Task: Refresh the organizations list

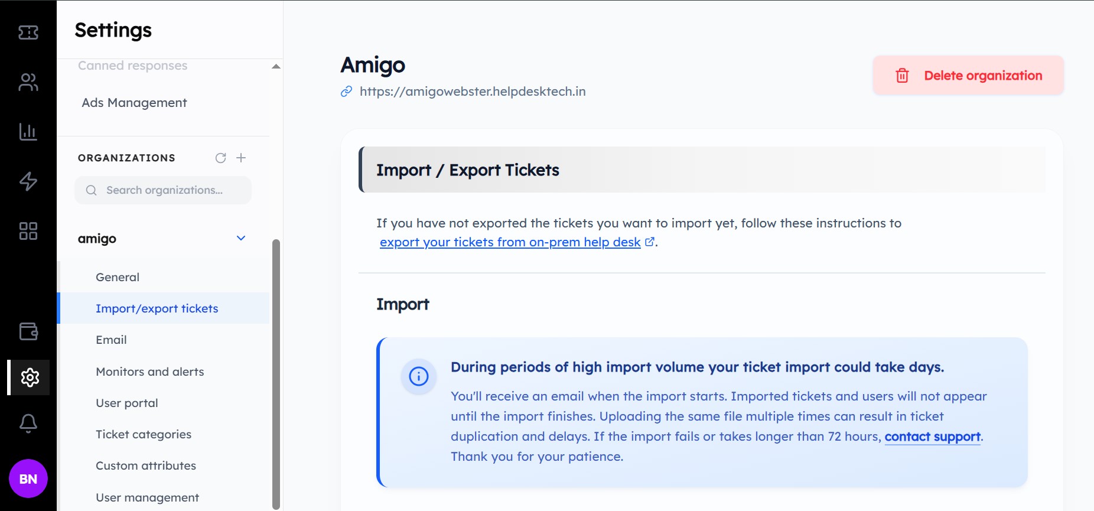Action: pyautogui.click(x=221, y=158)
